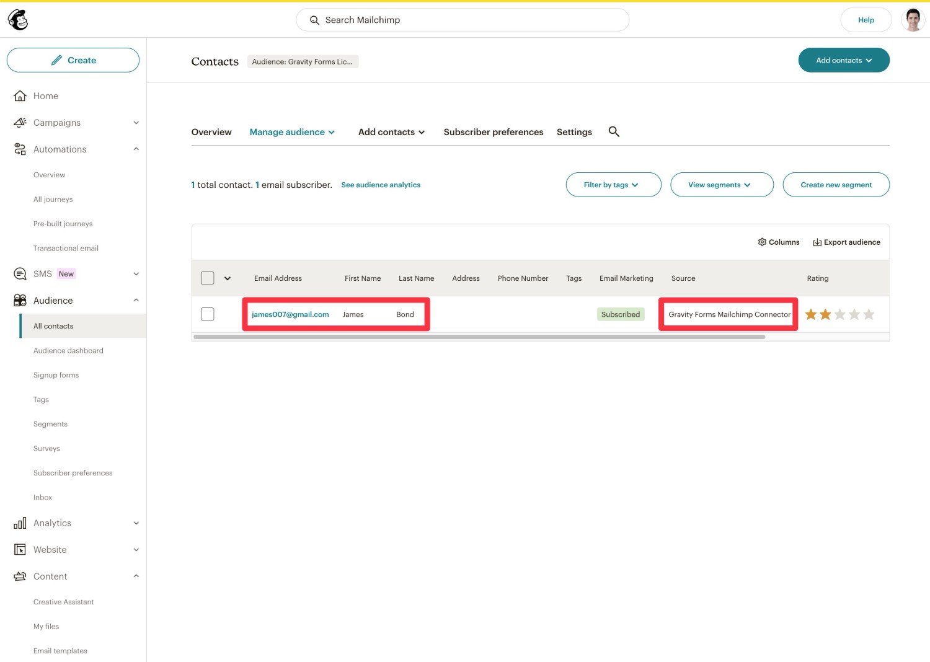The height and width of the screenshot is (662, 930).
Task: Click the gear icon next to Columns
Action: pyautogui.click(x=762, y=242)
